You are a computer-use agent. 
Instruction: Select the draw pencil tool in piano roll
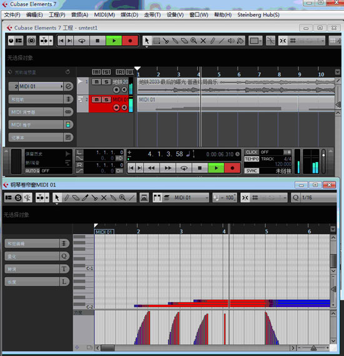point(66,198)
